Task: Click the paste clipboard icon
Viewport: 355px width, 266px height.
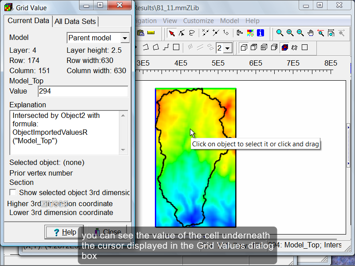Action: [141, 33]
